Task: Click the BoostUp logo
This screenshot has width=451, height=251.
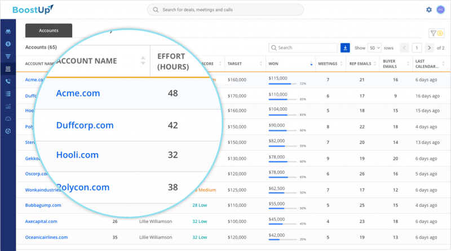Action: 33,10
